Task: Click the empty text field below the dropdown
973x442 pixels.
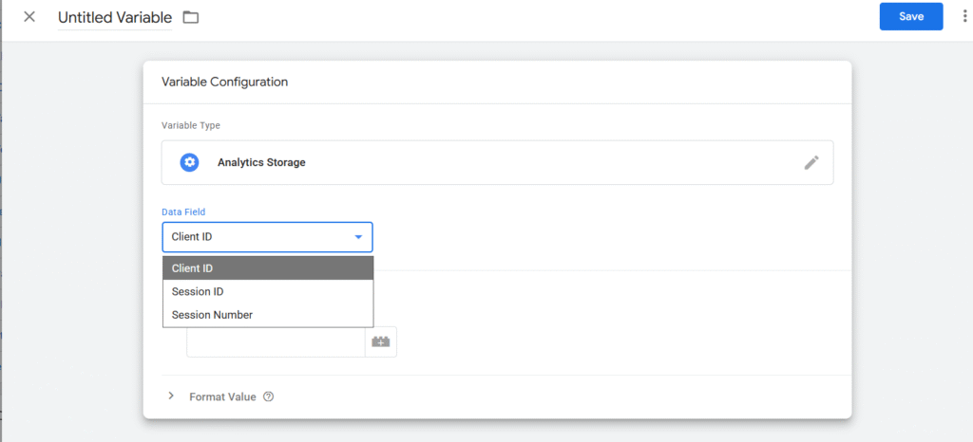Action: (276, 342)
